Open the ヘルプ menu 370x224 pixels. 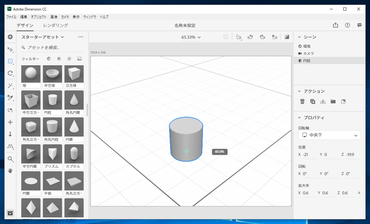104,17
